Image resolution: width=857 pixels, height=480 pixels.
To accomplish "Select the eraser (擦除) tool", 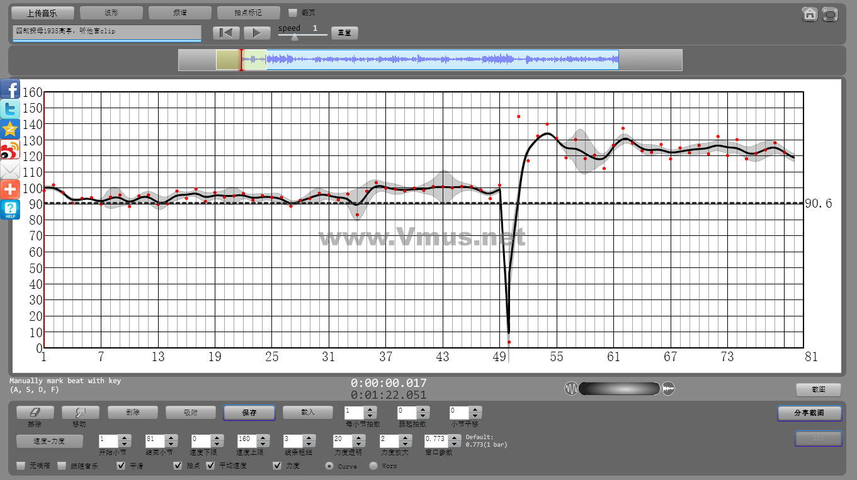I will [35, 413].
